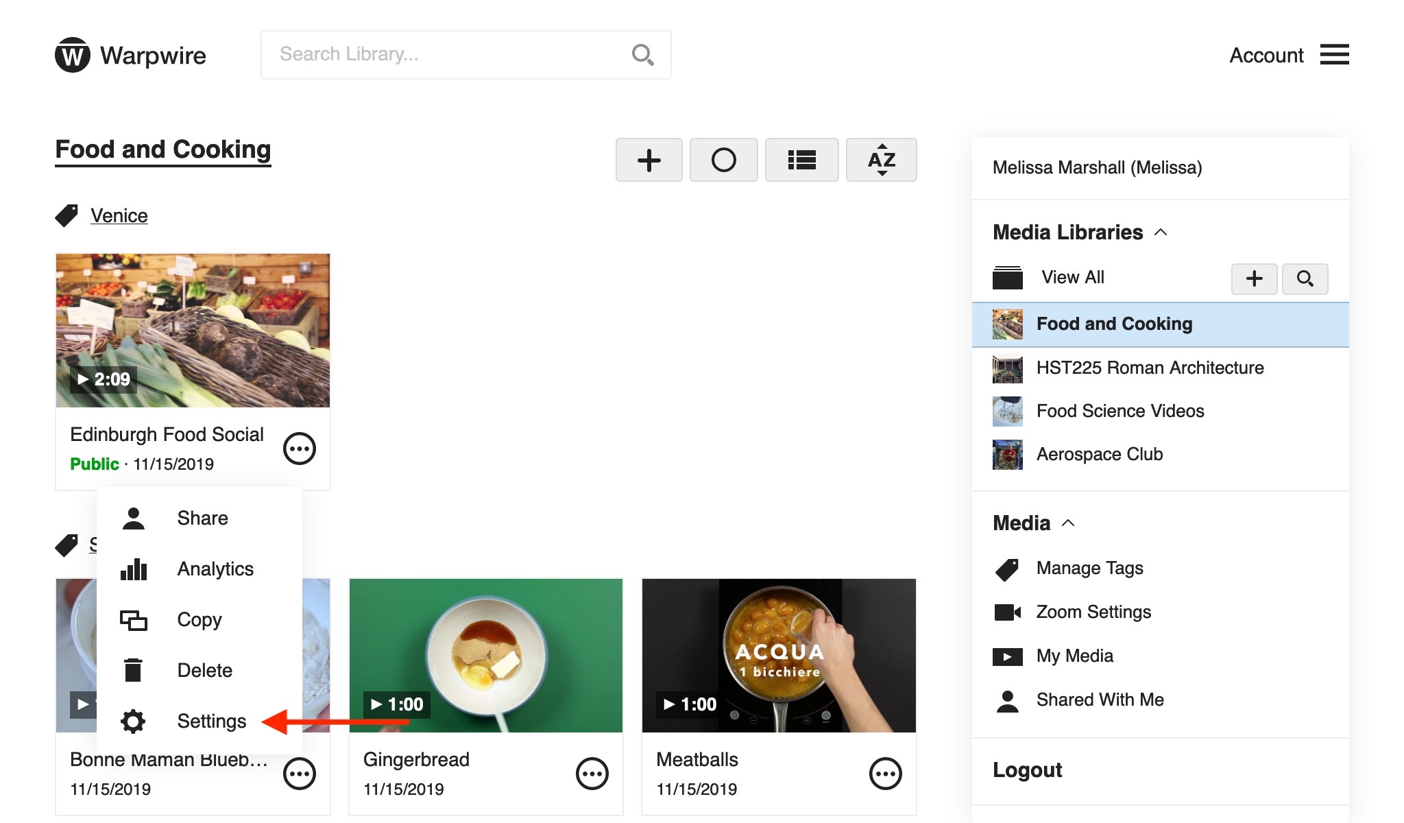
Task: Select Delete from the context menu
Action: pos(204,670)
